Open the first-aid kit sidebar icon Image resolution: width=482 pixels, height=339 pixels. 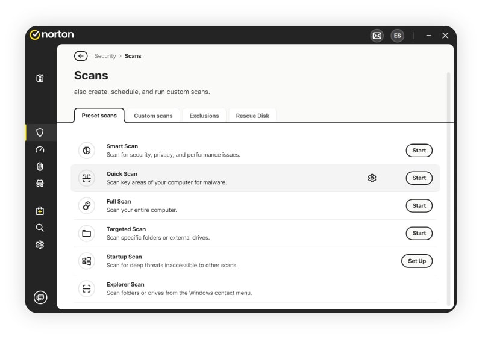coord(40,211)
